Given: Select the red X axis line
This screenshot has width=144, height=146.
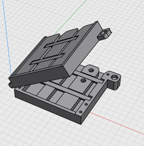Looking at the screenshot, I should (117, 123).
